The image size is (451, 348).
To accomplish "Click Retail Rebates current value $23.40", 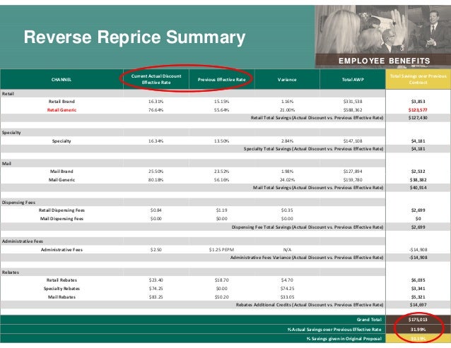I will point(156,280).
